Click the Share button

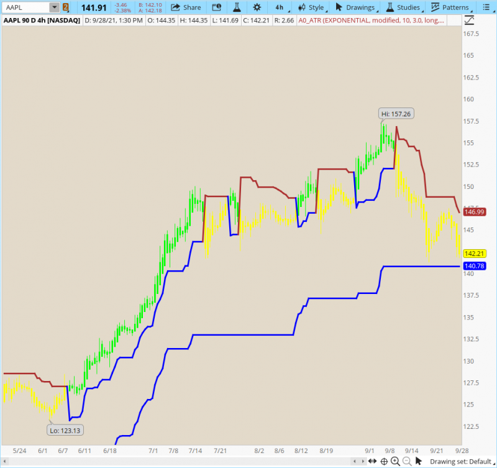pyautogui.click(x=186, y=7)
